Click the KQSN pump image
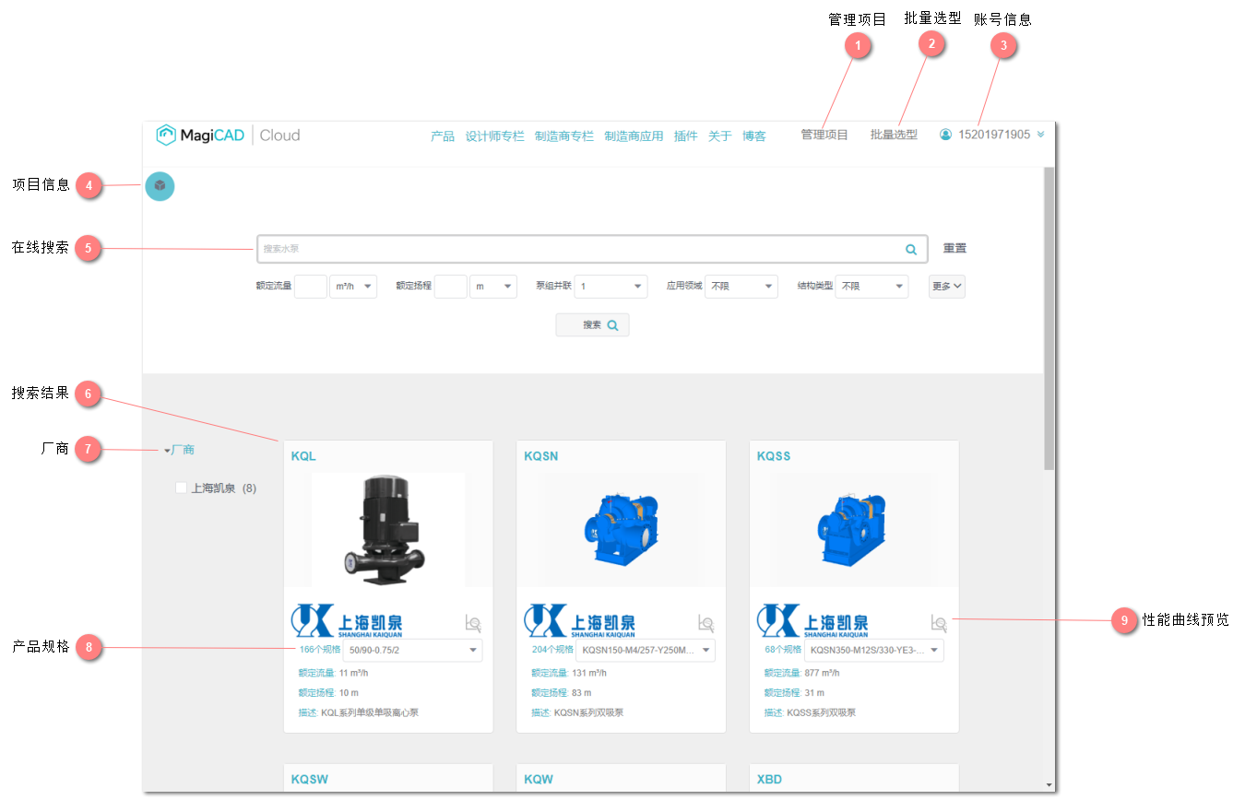Viewport: 1245px width, 800px height. click(622, 530)
